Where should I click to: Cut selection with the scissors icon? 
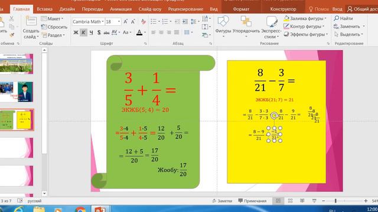click(11, 18)
